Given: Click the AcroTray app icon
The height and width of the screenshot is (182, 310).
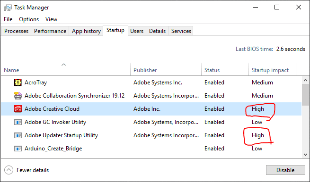Looking at the screenshot, I should tap(18, 83).
